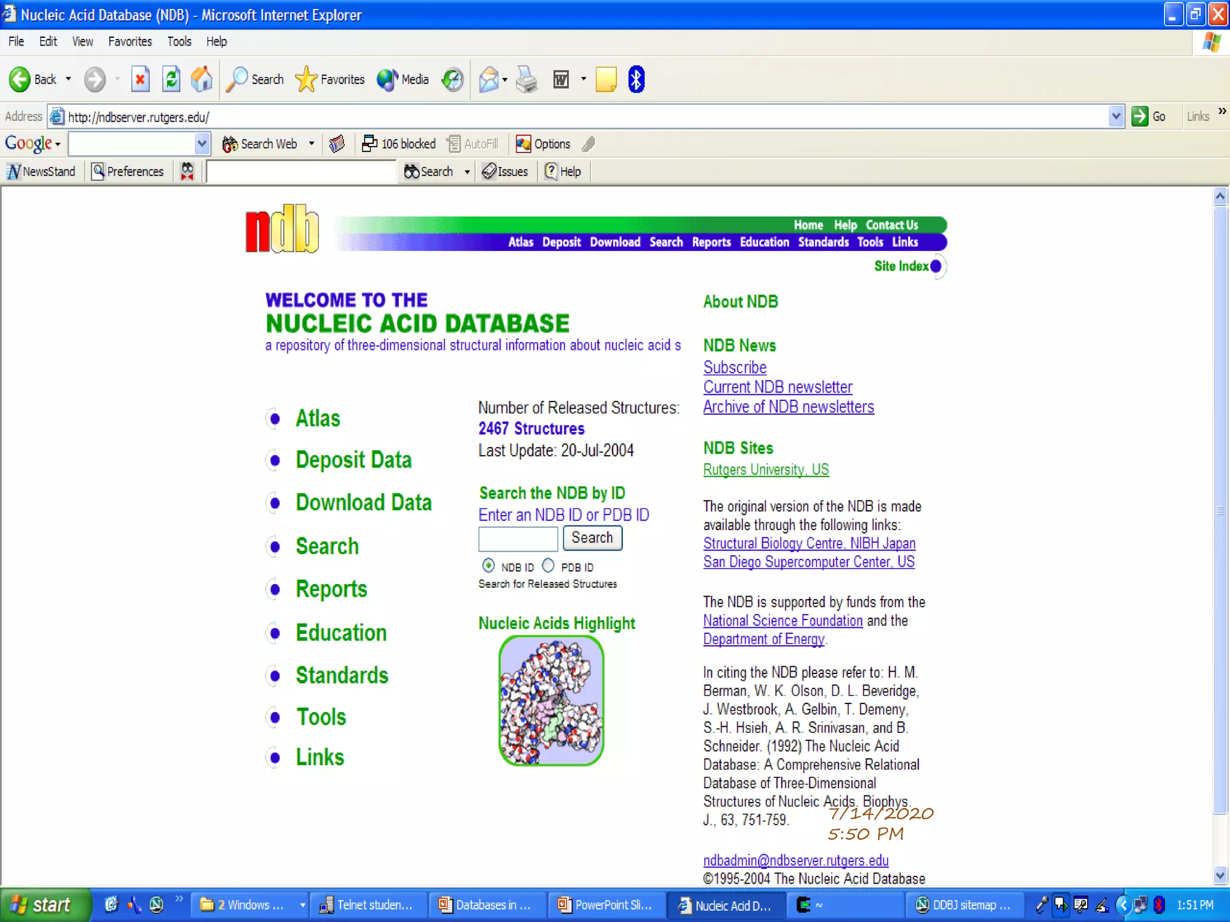Screen dimensions: 1230x922
Task: Open the Google search box dropdown
Action: (202, 144)
